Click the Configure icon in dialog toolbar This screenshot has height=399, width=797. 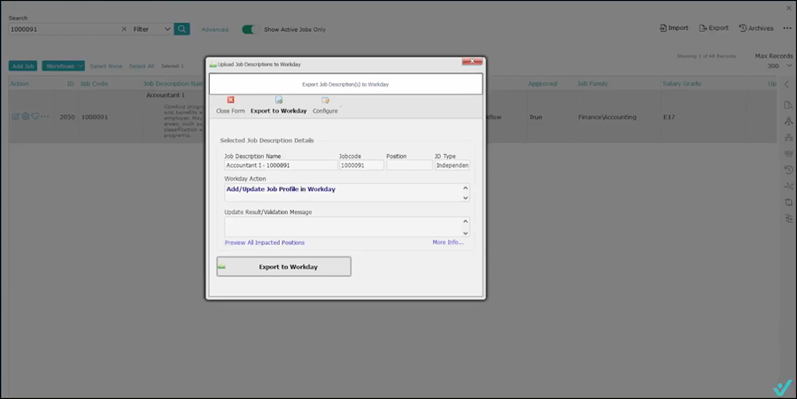tap(325, 100)
